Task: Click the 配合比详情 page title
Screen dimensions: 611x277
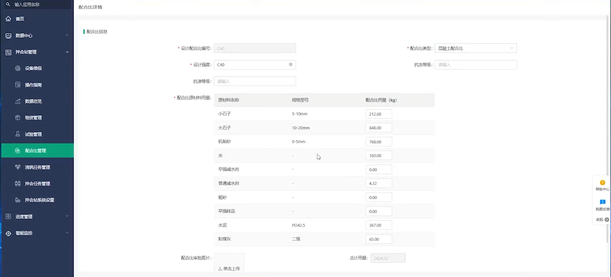Action: click(x=90, y=7)
